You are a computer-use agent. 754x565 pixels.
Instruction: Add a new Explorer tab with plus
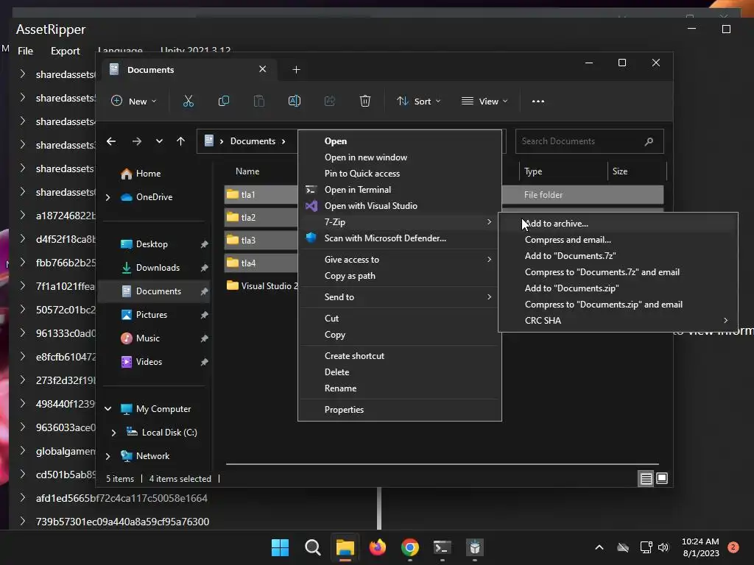tap(296, 70)
